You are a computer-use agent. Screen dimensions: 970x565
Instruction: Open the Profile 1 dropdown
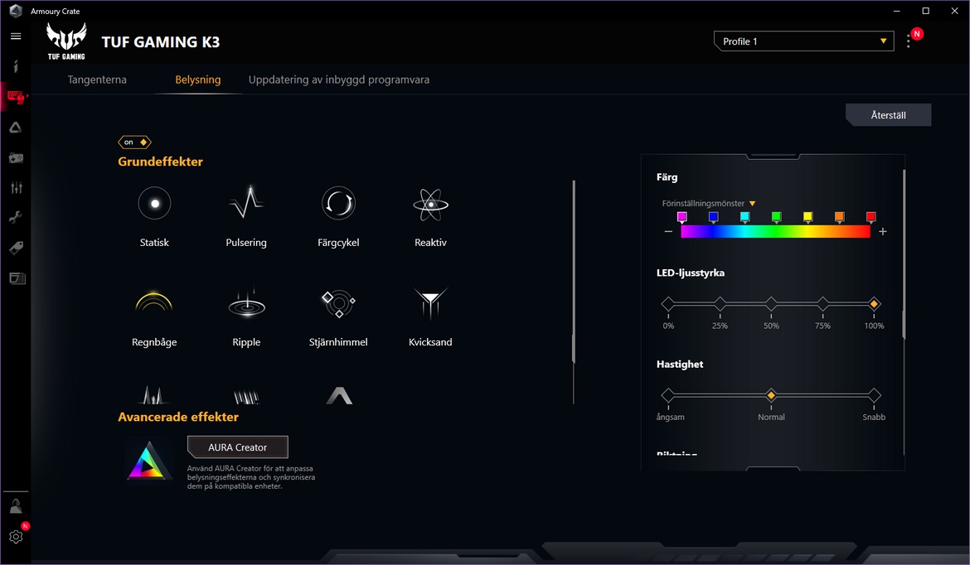[x=803, y=41]
